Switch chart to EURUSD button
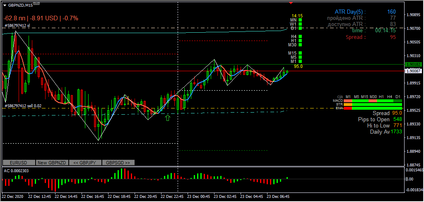The height and width of the screenshot is (202, 424). pos(19,163)
